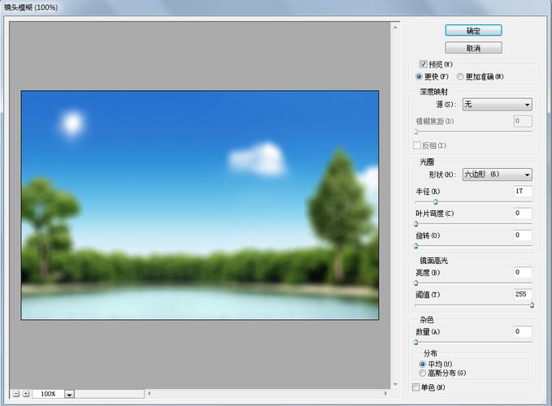Viewport: 552px width, 406px height.
Task: Click the 阈值 value field showing 255
Action: tap(523, 295)
